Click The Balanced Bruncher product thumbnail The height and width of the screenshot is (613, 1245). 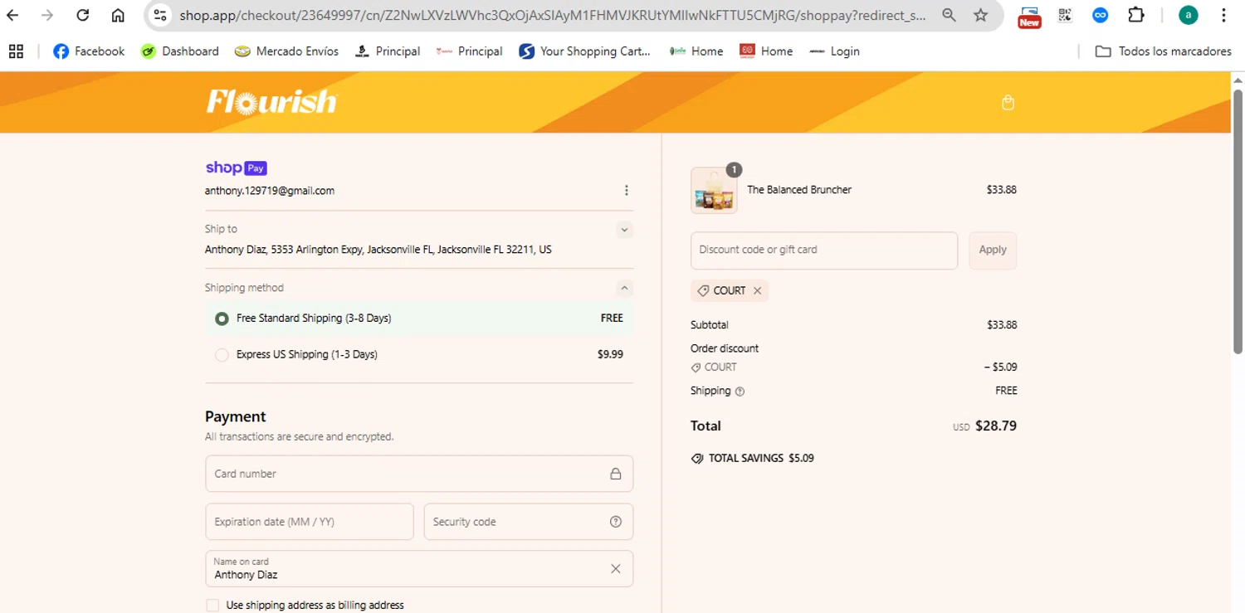click(714, 191)
